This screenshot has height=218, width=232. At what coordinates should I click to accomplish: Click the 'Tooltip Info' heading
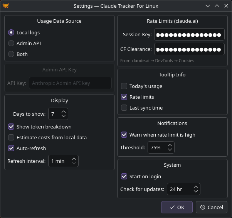click(x=172, y=74)
